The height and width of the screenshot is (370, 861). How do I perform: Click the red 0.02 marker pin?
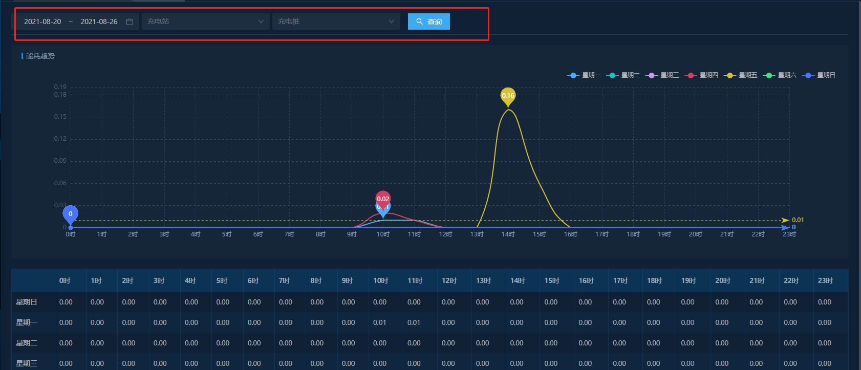(383, 199)
